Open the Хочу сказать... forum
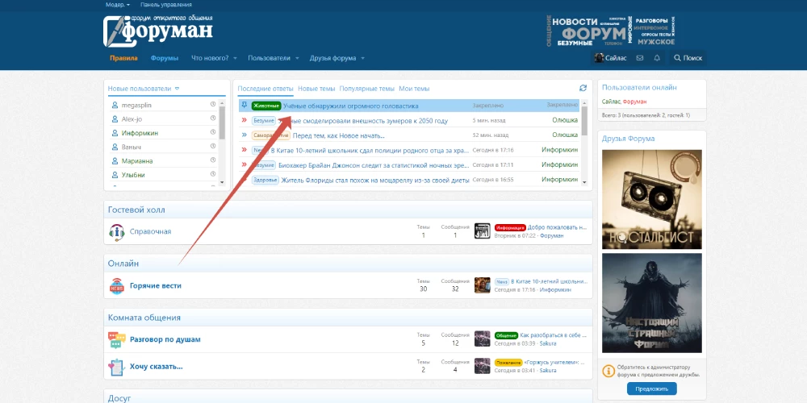This screenshot has width=807, height=403. [x=157, y=367]
